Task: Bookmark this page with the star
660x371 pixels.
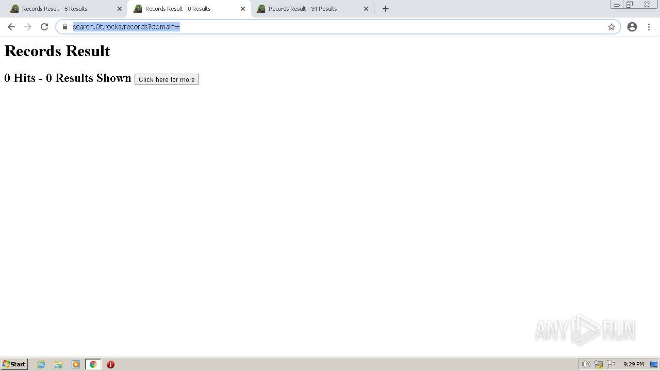Action: click(x=612, y=27)
